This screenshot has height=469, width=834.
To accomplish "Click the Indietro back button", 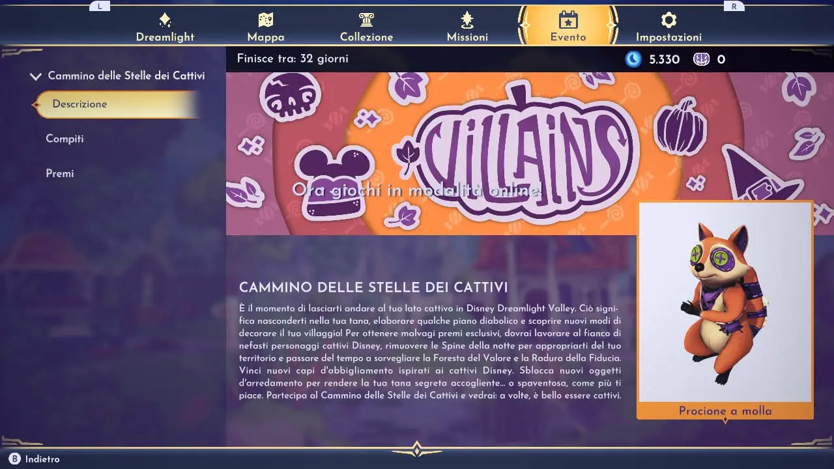I will pyautogui.click(x=35, y=459).
